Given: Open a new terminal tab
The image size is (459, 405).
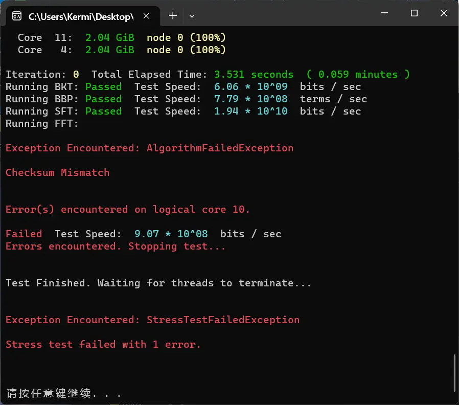Looking at the screenshot, I should [173, 16].
